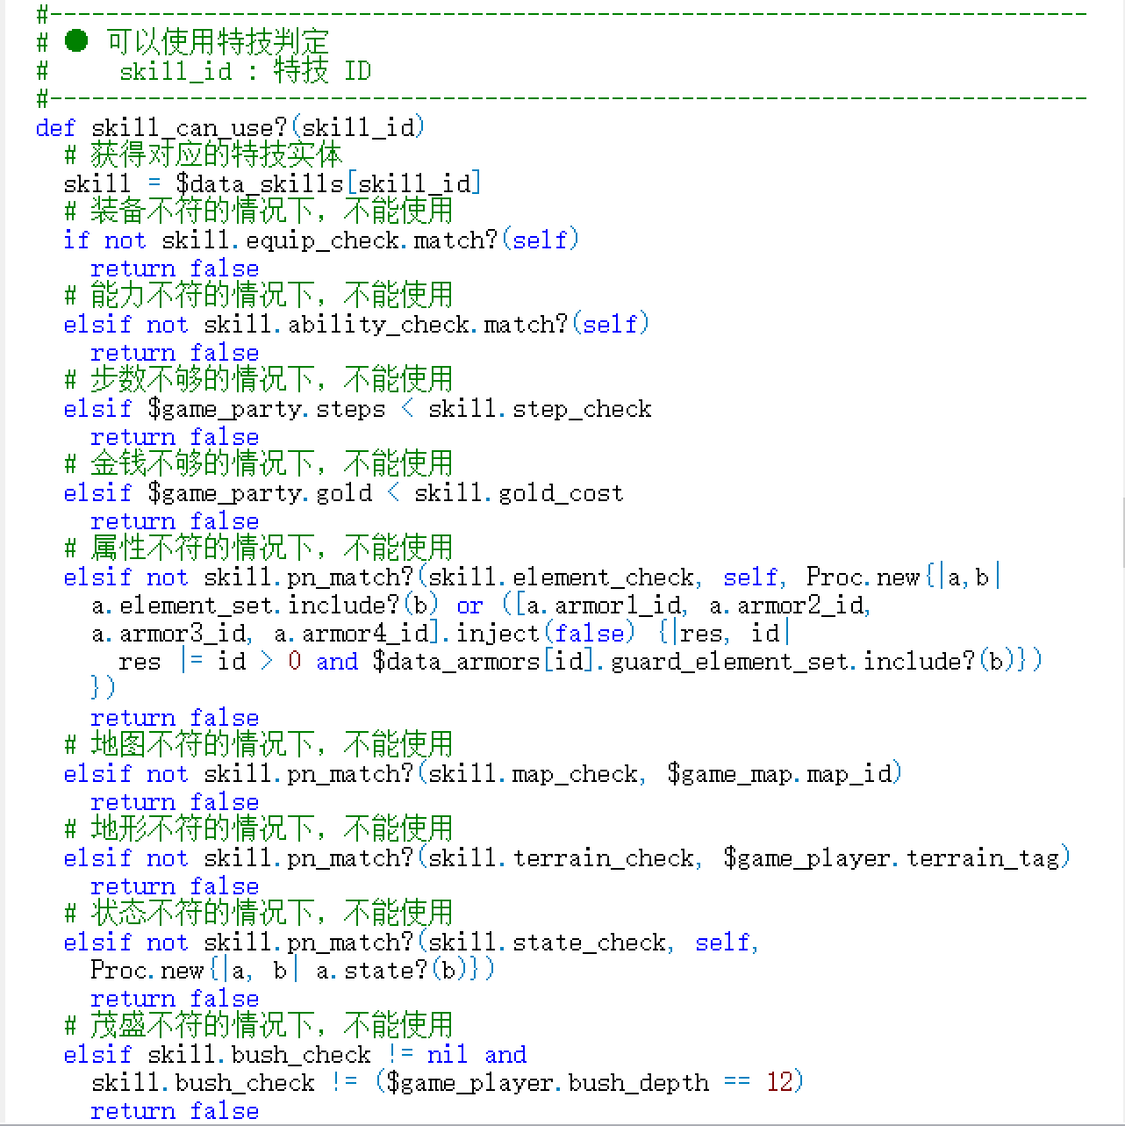
Task: Click the comment "能力不符的情况下，不能使用"
Action: click(x=272, y=295)
